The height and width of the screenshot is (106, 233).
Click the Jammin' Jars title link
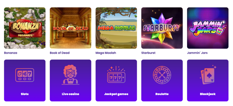(197, 53)
